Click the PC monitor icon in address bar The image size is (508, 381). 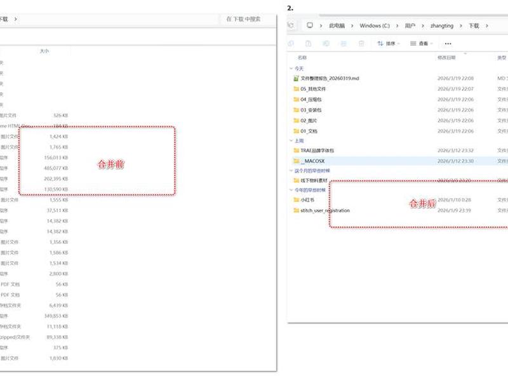(310, 25)
